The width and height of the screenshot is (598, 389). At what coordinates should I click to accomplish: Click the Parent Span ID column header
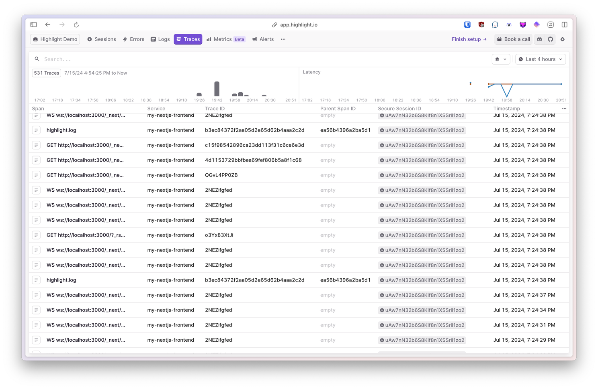(338, 109)
